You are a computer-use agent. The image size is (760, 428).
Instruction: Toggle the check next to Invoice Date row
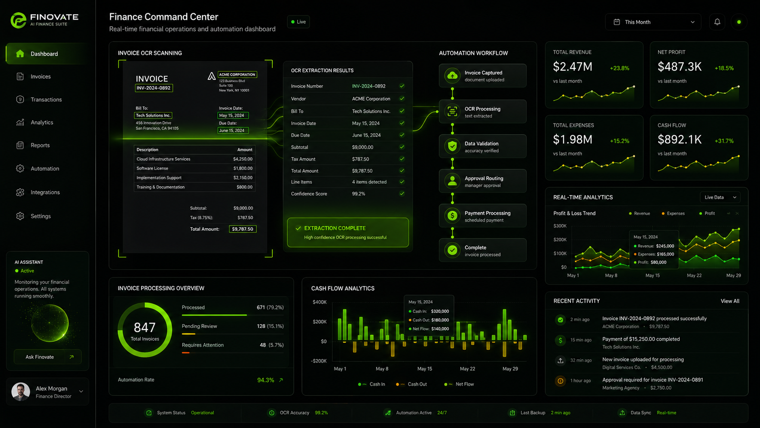[x=402, y=123]
